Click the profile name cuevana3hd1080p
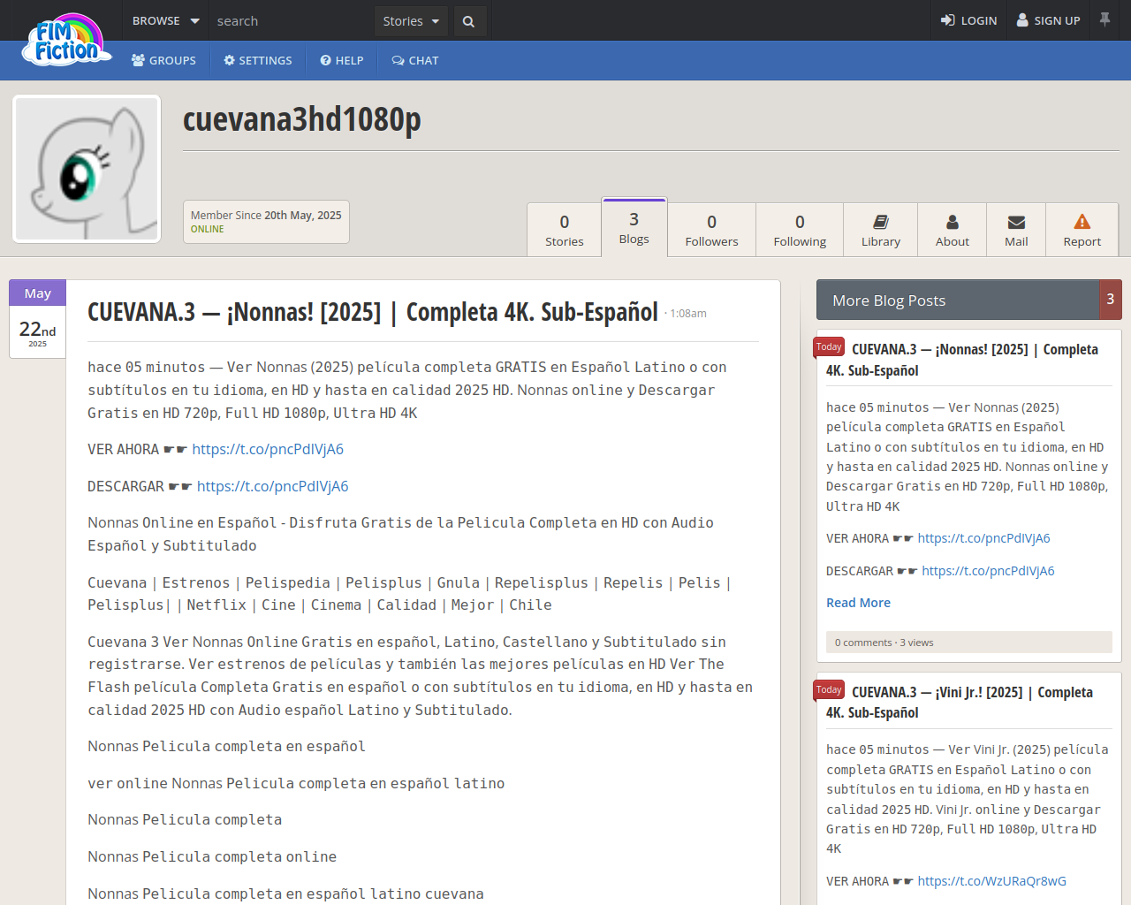The image size is (1131, 905). [x=302, y=119]
